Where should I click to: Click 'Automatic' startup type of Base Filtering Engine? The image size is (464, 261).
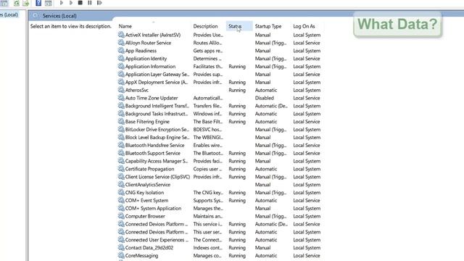point(266,122)
